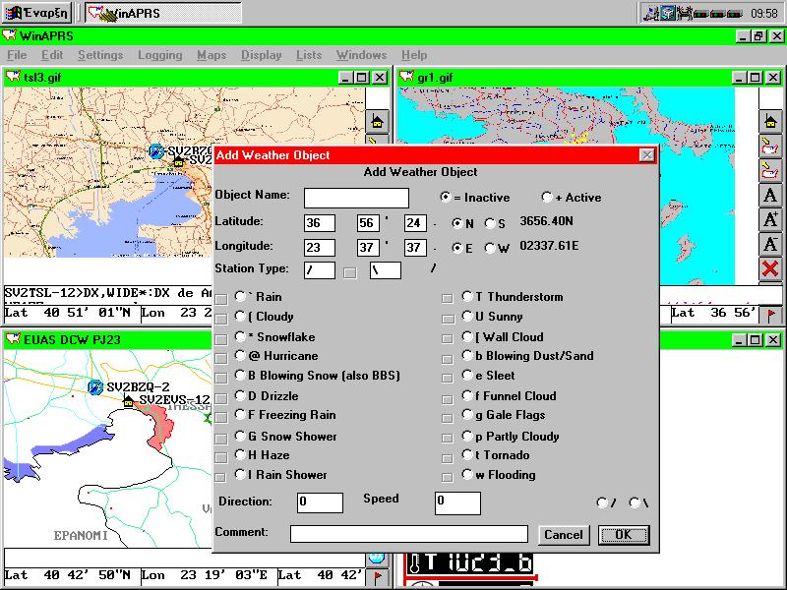Screen dimensions: 787x590
Task: Click the network connection tray icon
Action: (x=651, y=13)
